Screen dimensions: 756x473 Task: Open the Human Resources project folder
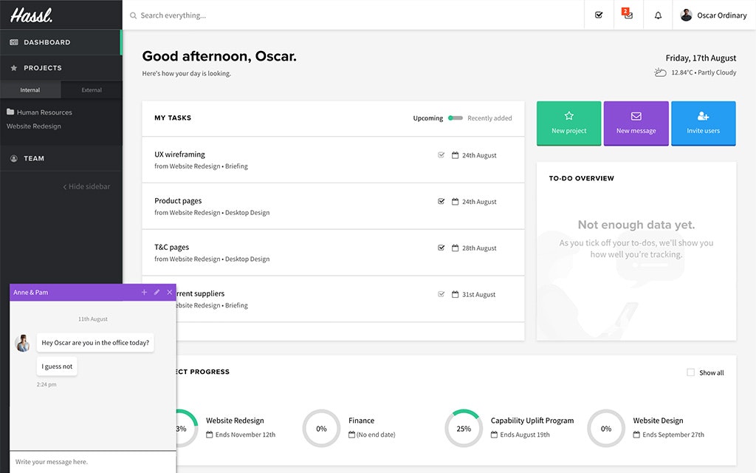pyautogui.click(x=39, y=112)
